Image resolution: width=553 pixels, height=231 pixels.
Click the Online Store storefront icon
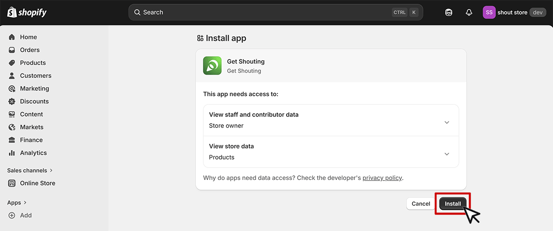coord(12,183)
